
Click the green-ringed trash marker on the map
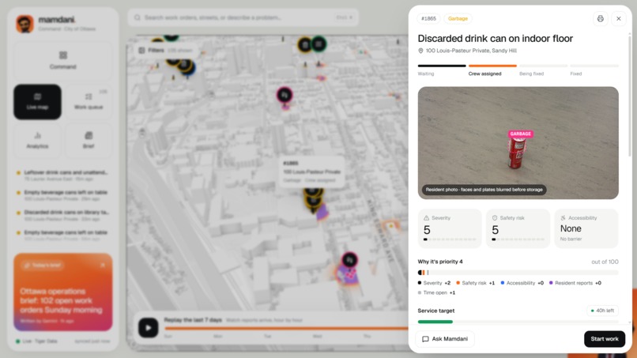[319, 44]
